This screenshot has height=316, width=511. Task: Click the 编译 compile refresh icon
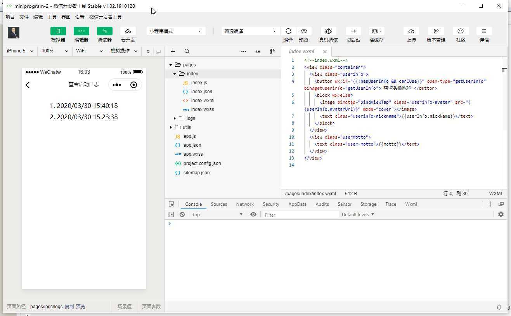click(x=288, y=31)
